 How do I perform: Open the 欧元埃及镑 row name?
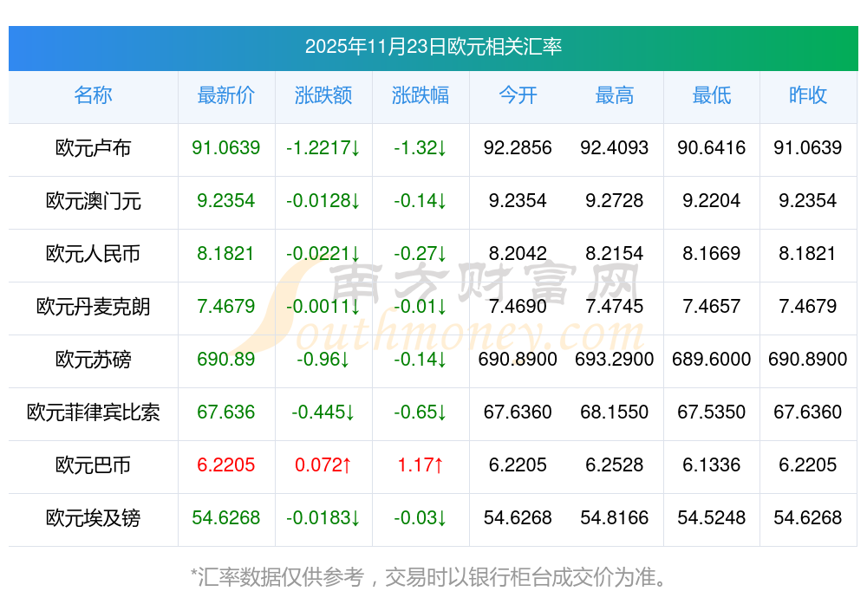point(93,518)
